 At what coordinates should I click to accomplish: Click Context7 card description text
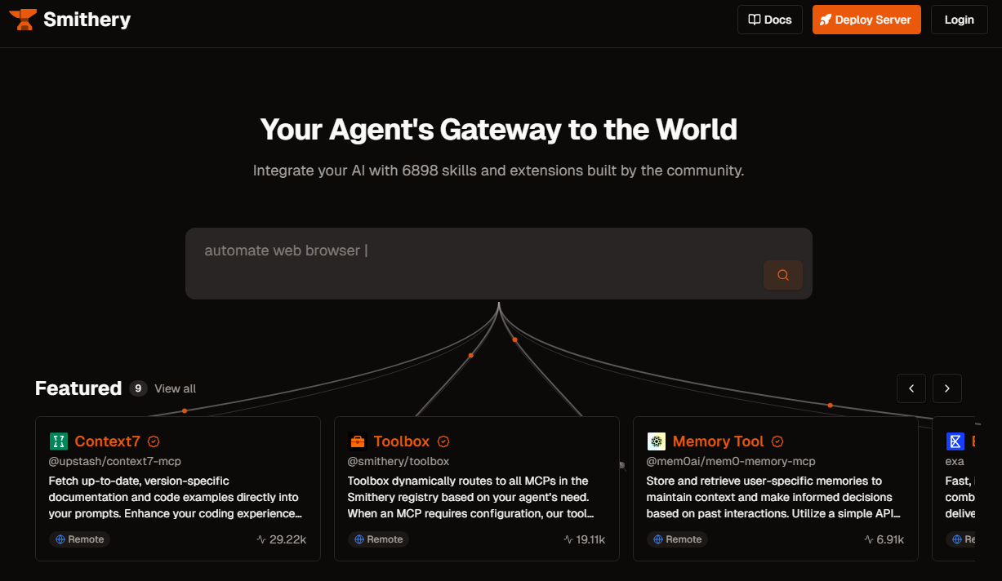click(174, 497)
